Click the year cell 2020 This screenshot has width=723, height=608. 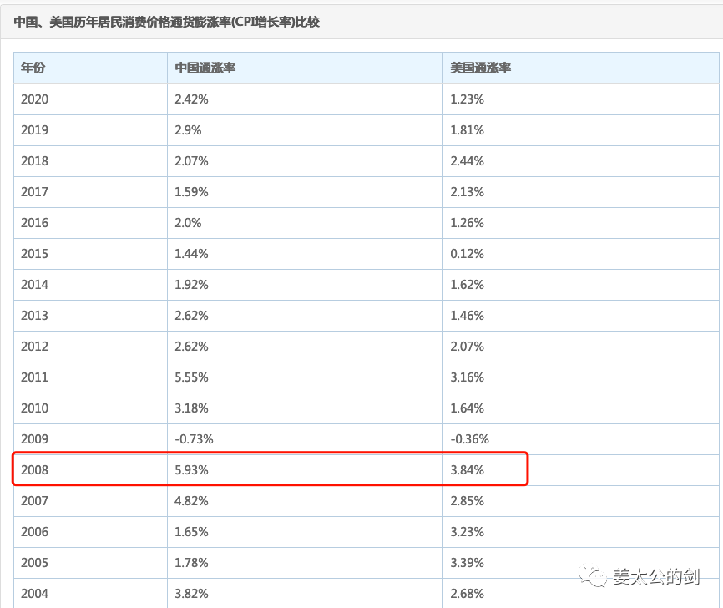34,99
